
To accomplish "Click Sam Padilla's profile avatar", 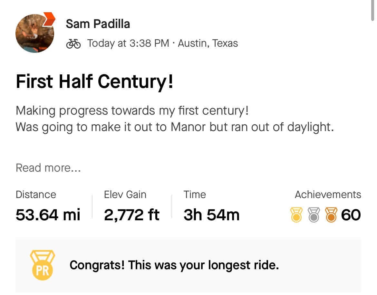I will [x=34, y=33].
